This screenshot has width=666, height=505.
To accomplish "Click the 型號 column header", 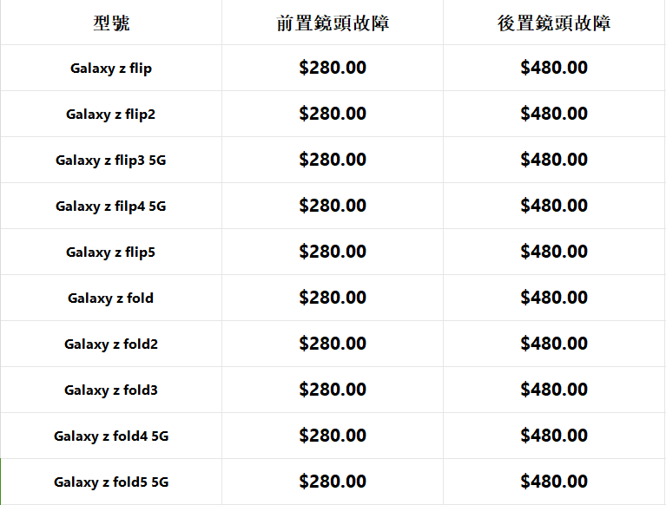I will [111, 23].
